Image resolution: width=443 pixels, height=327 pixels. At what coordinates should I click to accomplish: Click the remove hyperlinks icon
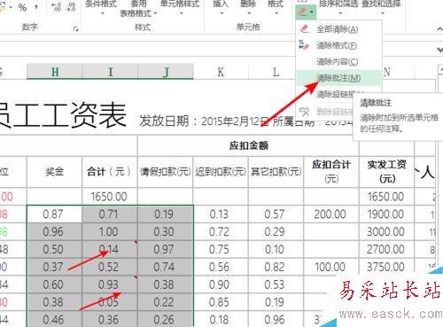304,112
